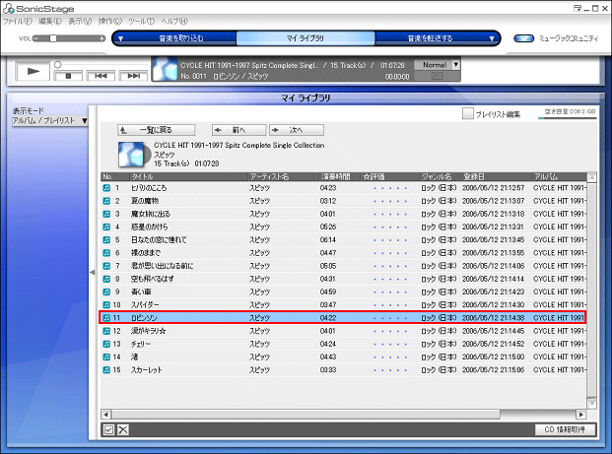
Task: Click the 一覧に戻る button
Action: 156,130
